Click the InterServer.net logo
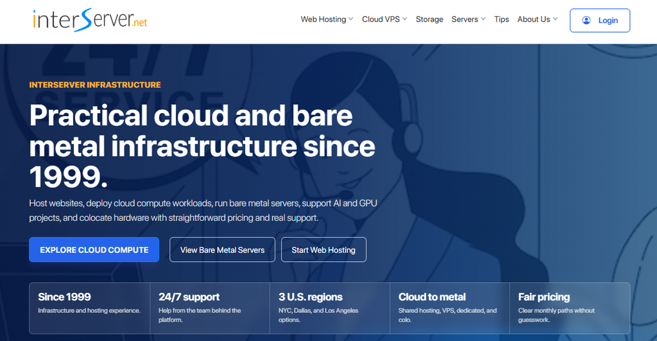657x341 pixels. (x=90, y=20)
